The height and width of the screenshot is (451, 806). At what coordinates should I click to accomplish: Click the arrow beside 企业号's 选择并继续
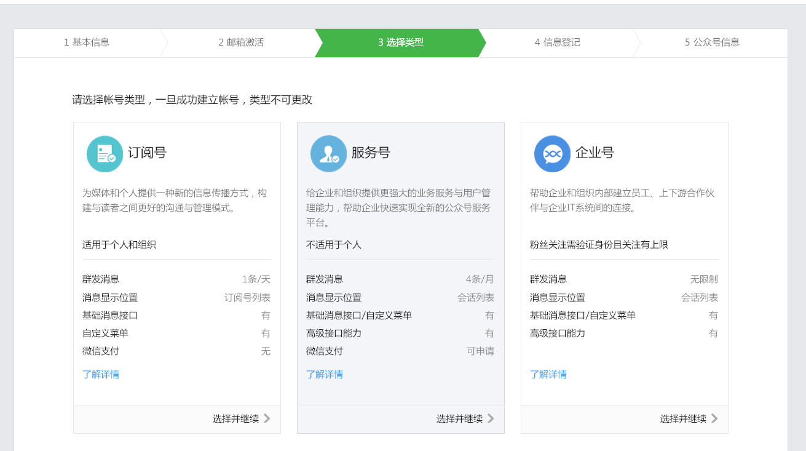714,418
